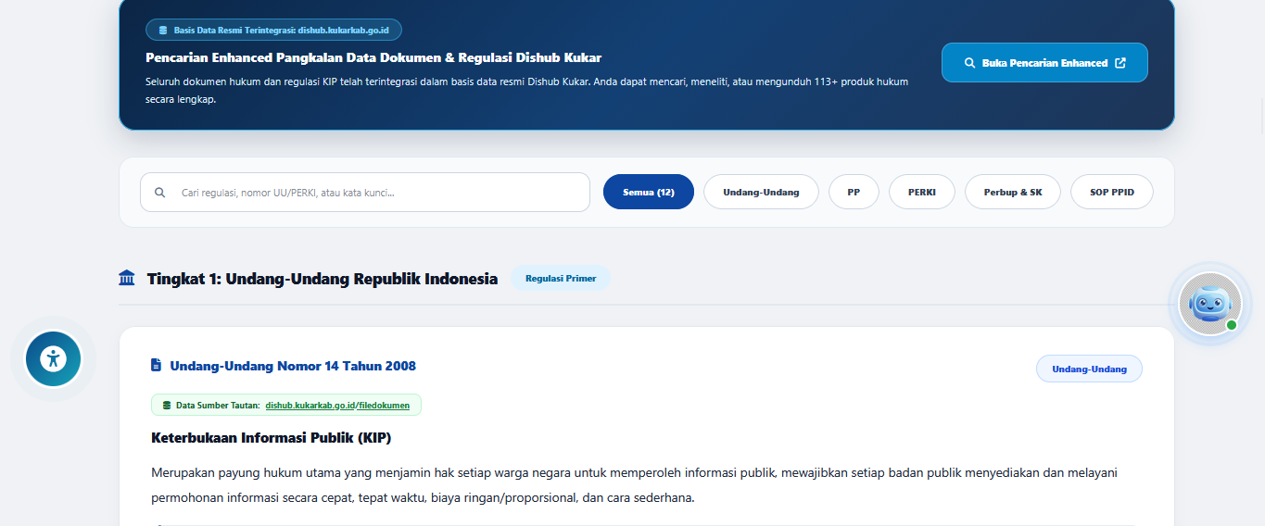Image resolution: width=1265 pixels, height=526 pixels.
Task: Click the Regulasi Primer badge
Action: 561,278
